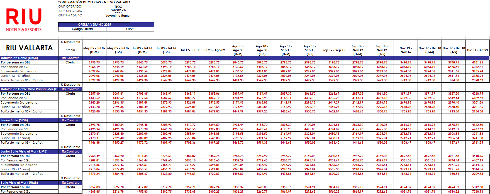Select the price cell 1705.36

[x=190, y=143]
